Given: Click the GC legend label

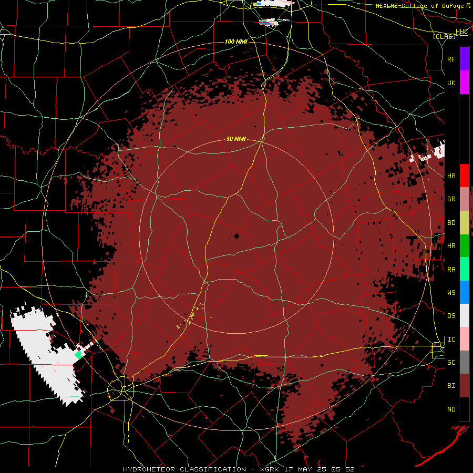Looking at the screenshot, I should 451,363.
